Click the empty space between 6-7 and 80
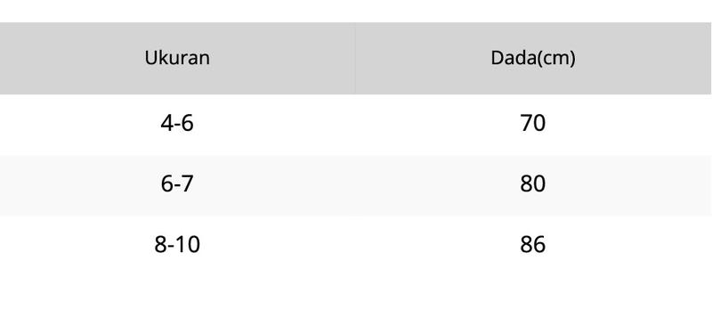712x326 pixels. [x=357, y=184]
